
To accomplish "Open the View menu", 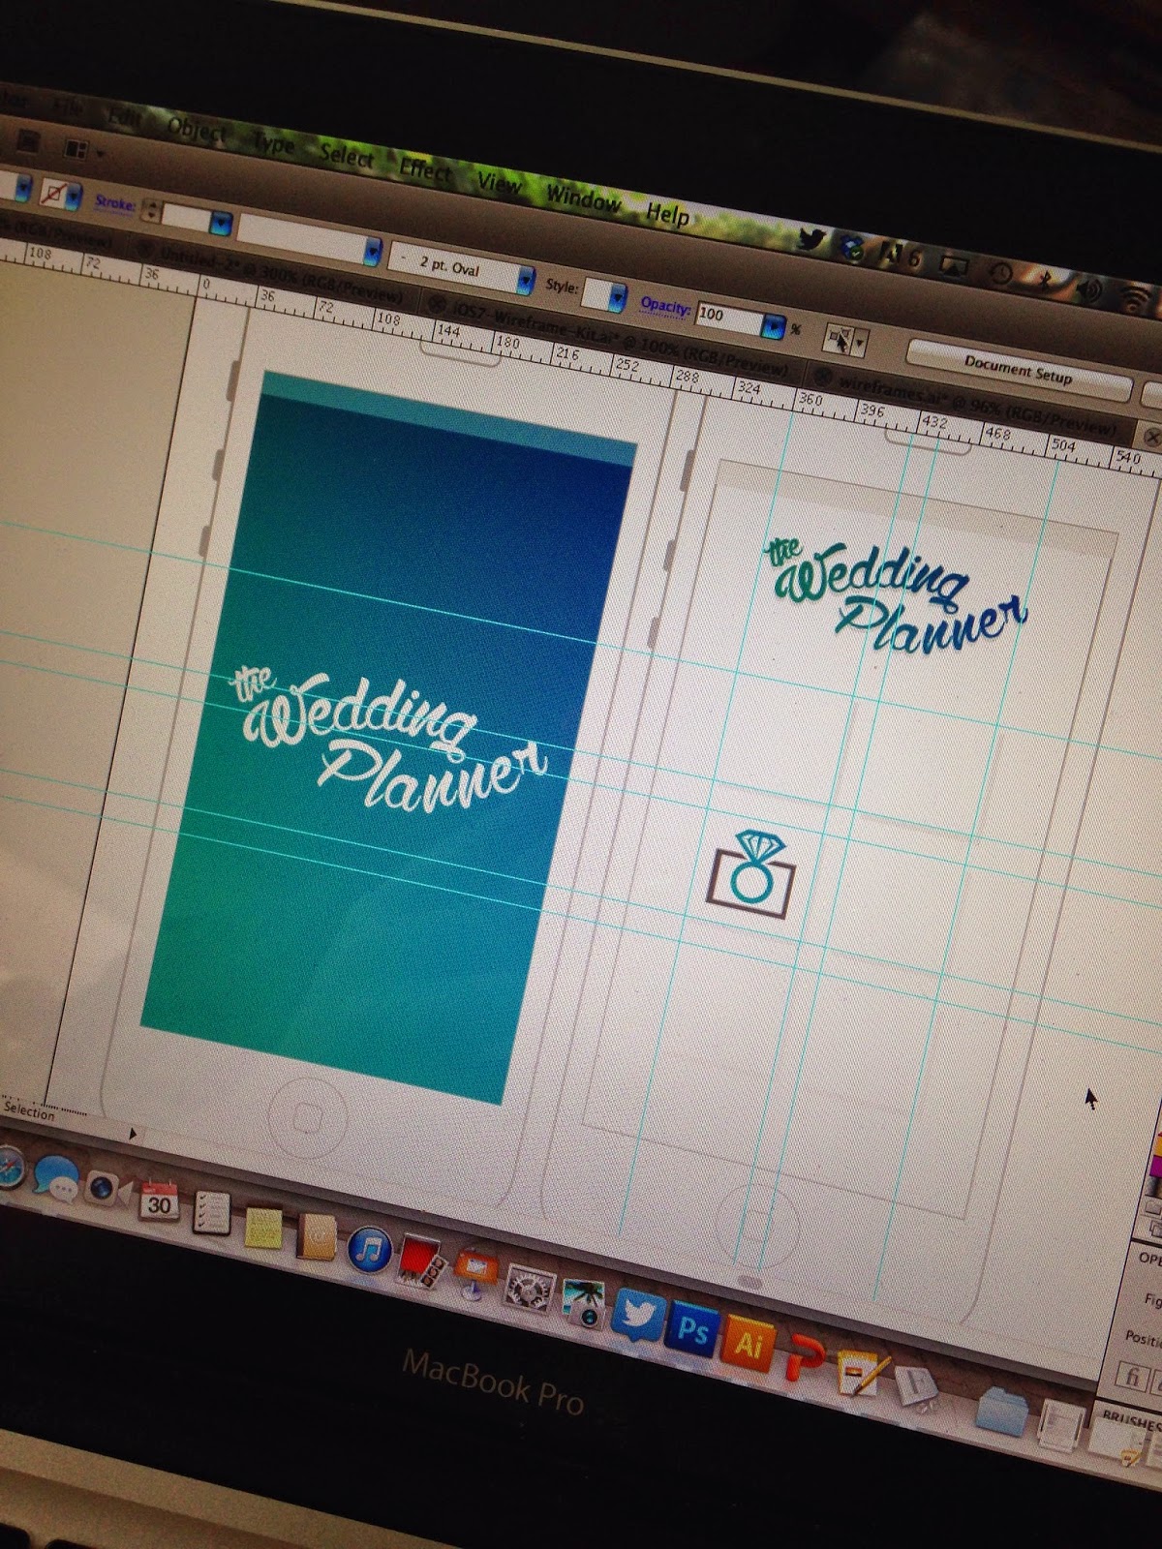I will (499, 182).
